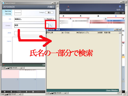Screen dimensions: 128x96
Task: Click 係長代理 in search result row
Action: pyautogui.click(x=107, y=33)
